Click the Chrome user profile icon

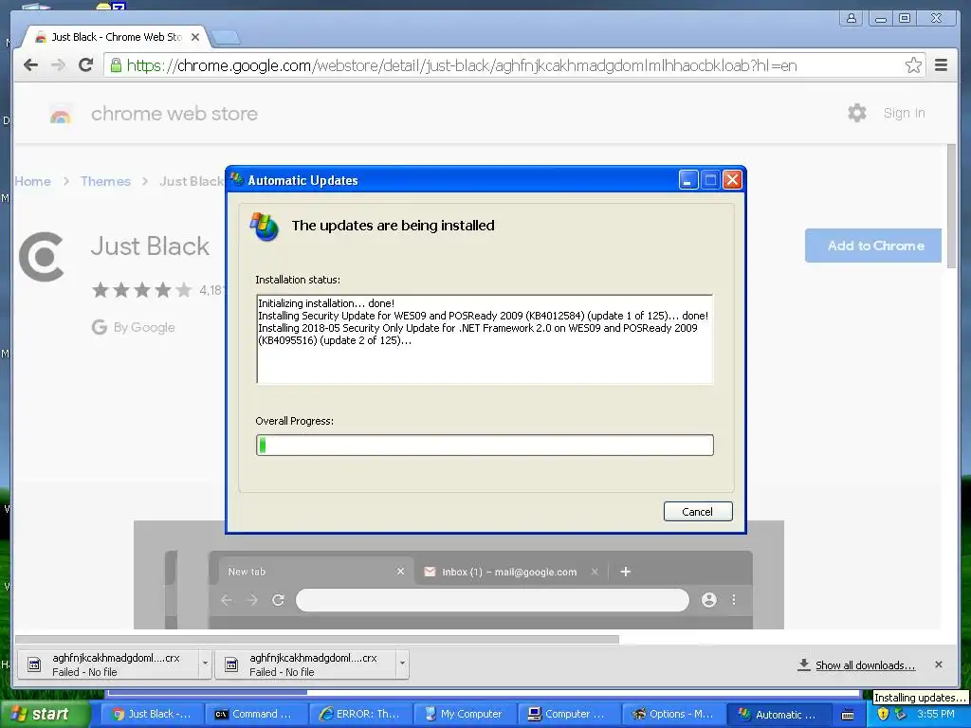click(852, 18)
